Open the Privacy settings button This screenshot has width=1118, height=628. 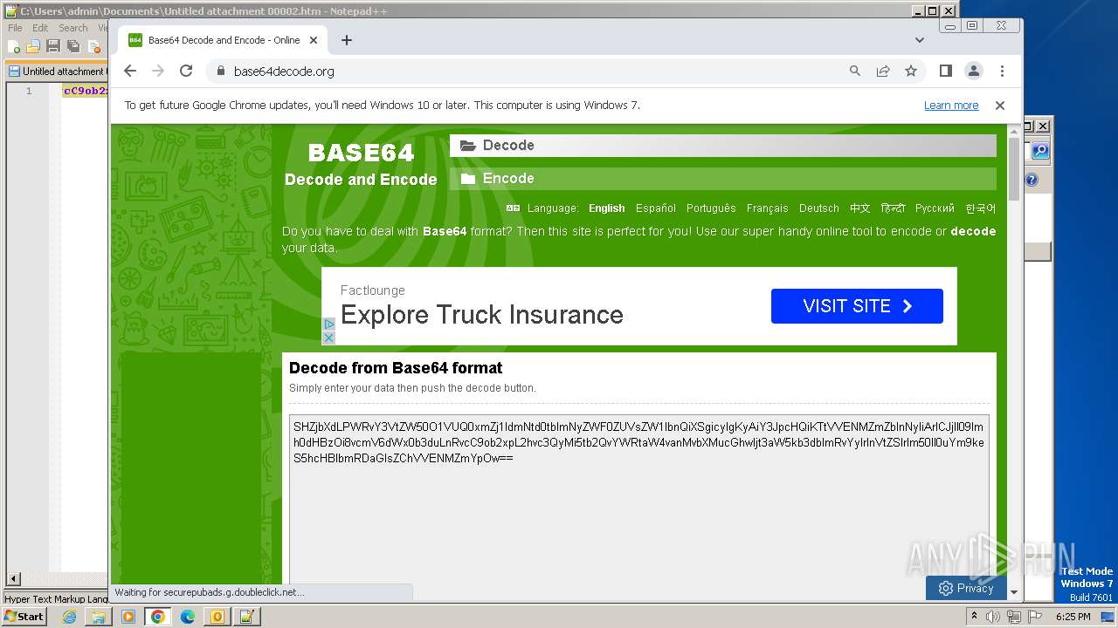coord(966,588)
